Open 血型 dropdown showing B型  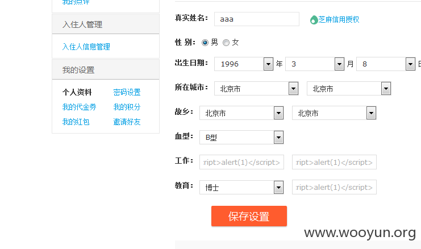pos(241,137)
